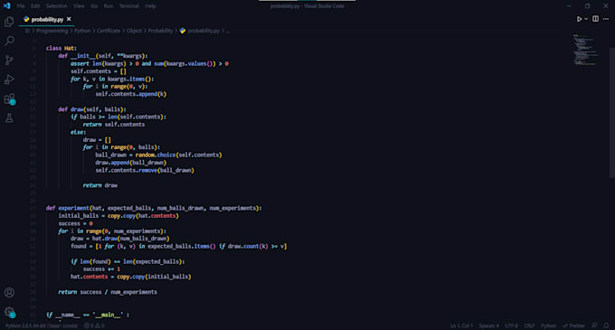
Task: Click the 'def draw(self, balls):' line
Action: coord(92,109)
